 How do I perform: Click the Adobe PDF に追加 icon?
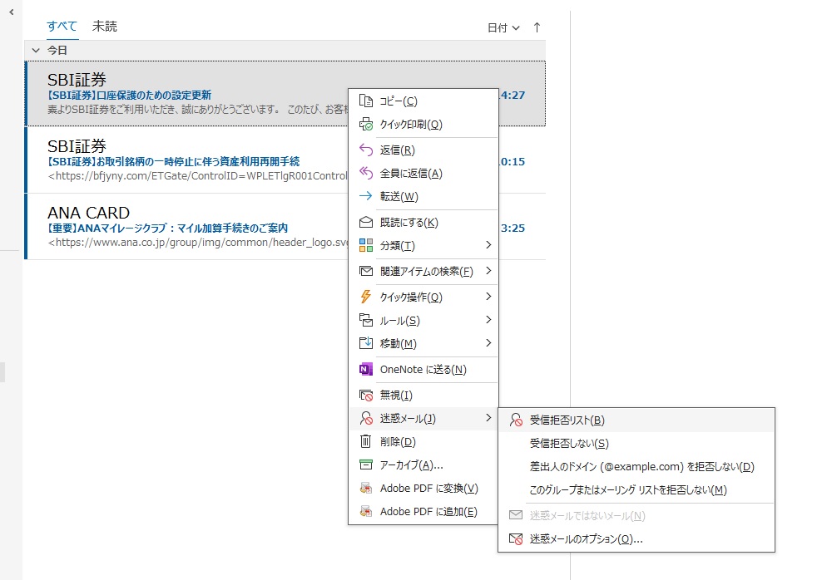[365, 511]
